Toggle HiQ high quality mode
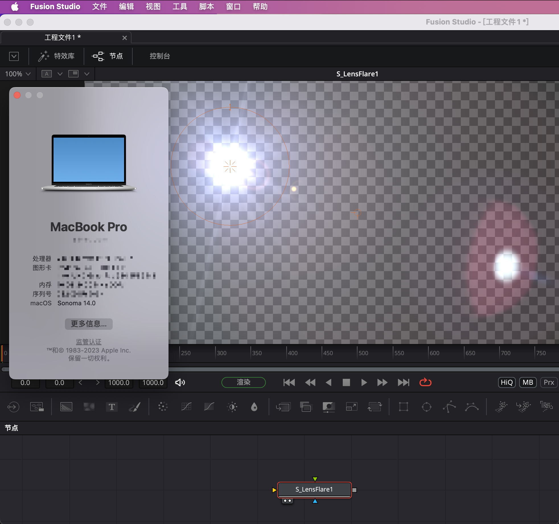Screen dimensions: 559x524 coord(507,382)
